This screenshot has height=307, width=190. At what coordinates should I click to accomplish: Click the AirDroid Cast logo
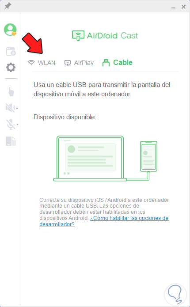click(x=105, y=36)
